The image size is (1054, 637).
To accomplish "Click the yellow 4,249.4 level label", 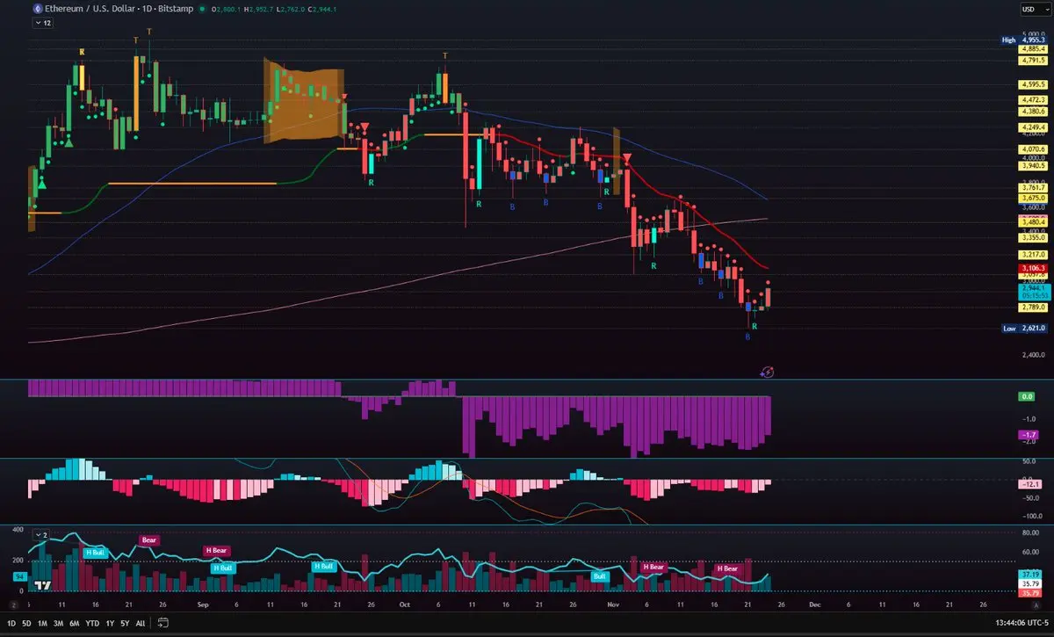I will click(x=1031, y=127).
